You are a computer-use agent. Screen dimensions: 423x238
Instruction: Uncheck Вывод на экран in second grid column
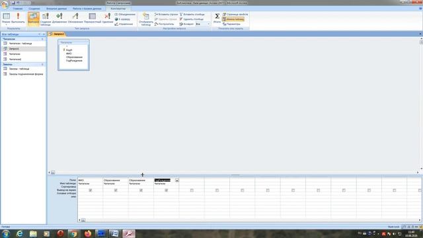tap(116, 190)
